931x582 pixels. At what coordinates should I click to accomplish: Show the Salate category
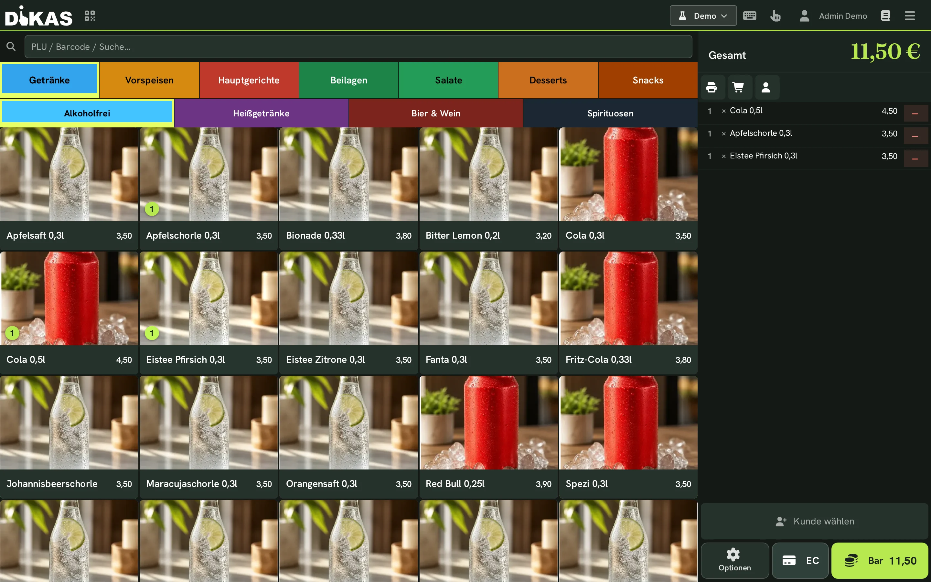pos(449,80)
